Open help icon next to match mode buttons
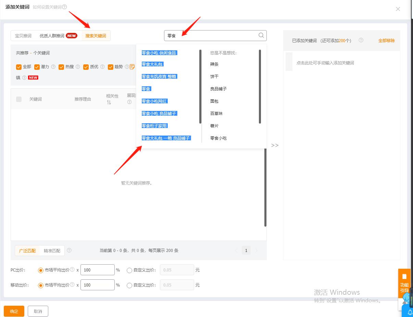413x317 pixels. [69, 250]
